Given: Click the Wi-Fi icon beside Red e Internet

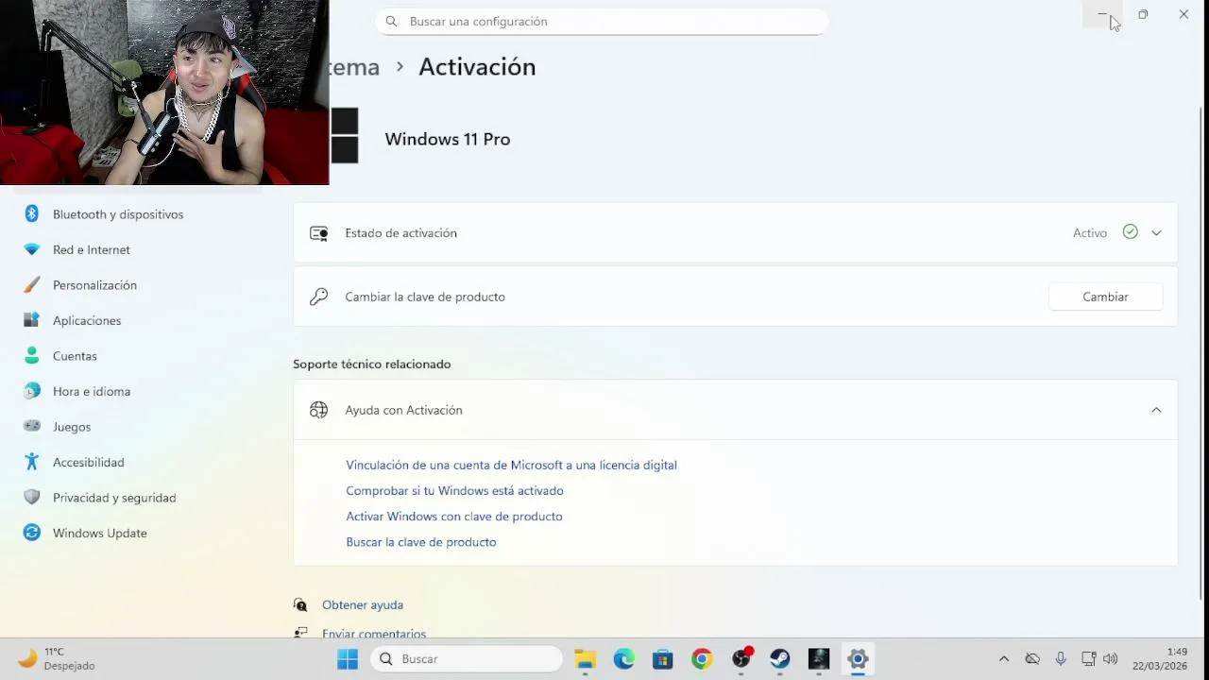Looking at the screenshot, I should 32,249.
